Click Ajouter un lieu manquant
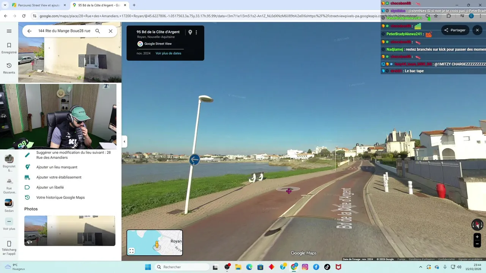Viewport: 486px width, 273px height. [57, 167]
